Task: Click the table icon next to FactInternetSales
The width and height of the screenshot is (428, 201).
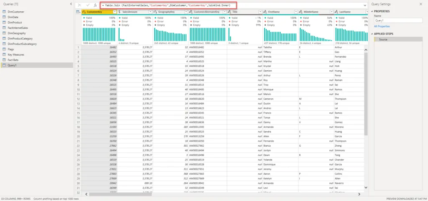Action: pos(4,28)
